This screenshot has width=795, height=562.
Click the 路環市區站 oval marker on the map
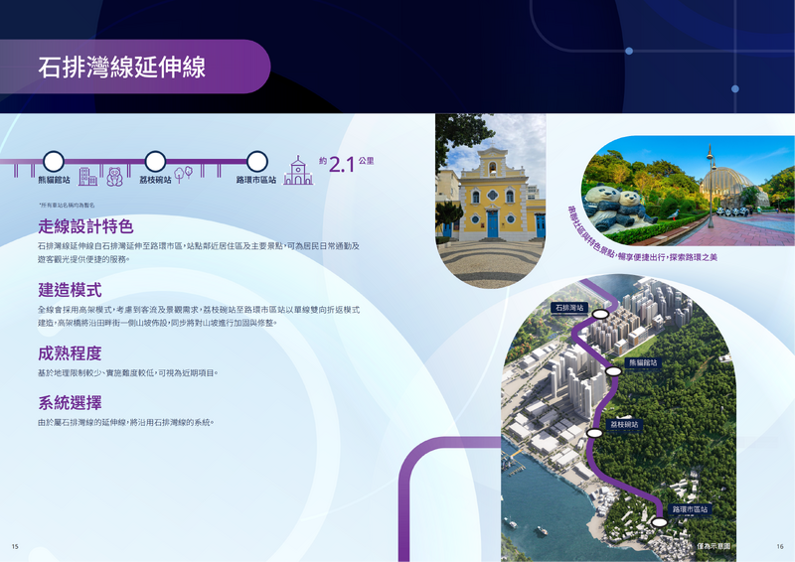tap(658, 519)
